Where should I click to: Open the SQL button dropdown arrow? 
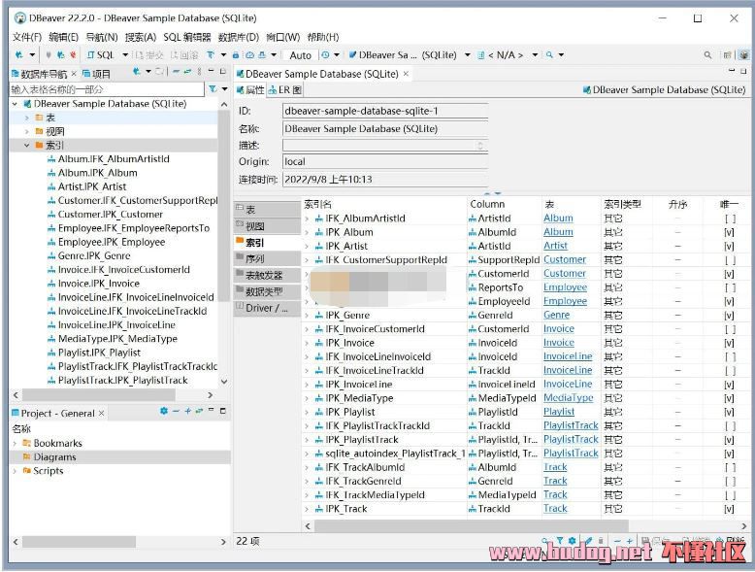(x=125, y=55)
